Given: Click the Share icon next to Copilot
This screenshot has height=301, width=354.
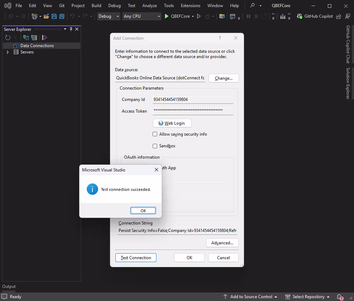Looking at the screenshot, I should coord(339,16).
